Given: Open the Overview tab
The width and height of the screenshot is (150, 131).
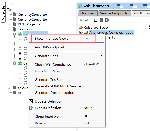Looking at the screenshot, I should point(88,13).
